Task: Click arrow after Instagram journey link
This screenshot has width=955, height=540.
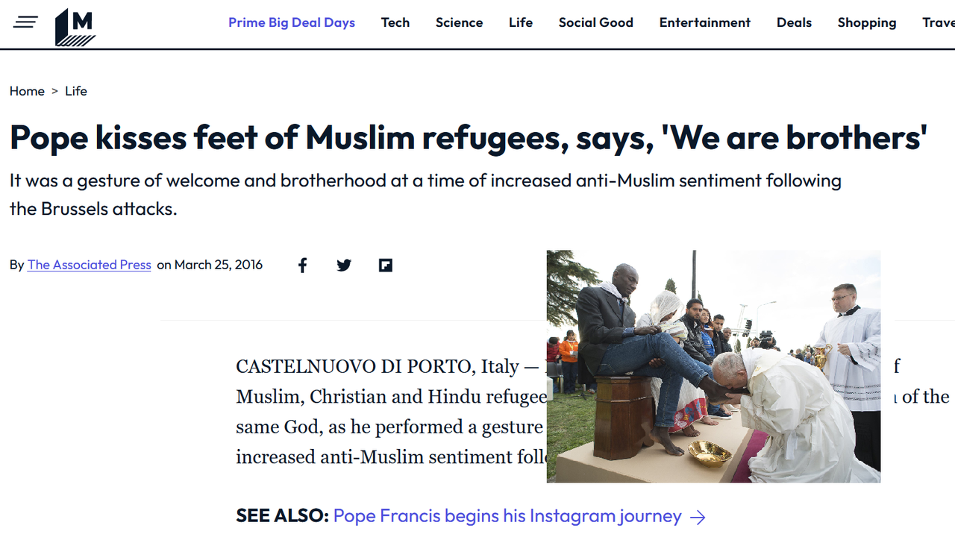Action: coord(698,516)
